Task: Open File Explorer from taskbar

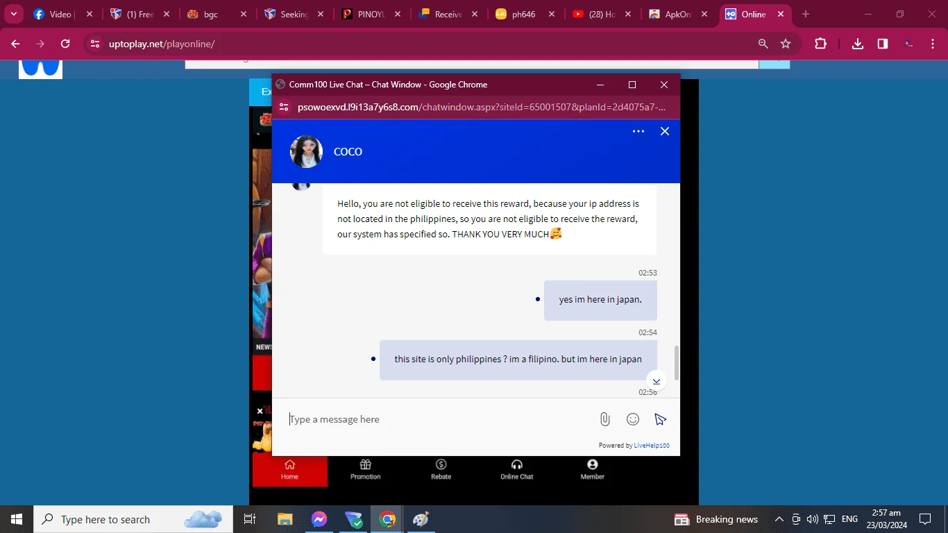Action: [x=285, y=519]
